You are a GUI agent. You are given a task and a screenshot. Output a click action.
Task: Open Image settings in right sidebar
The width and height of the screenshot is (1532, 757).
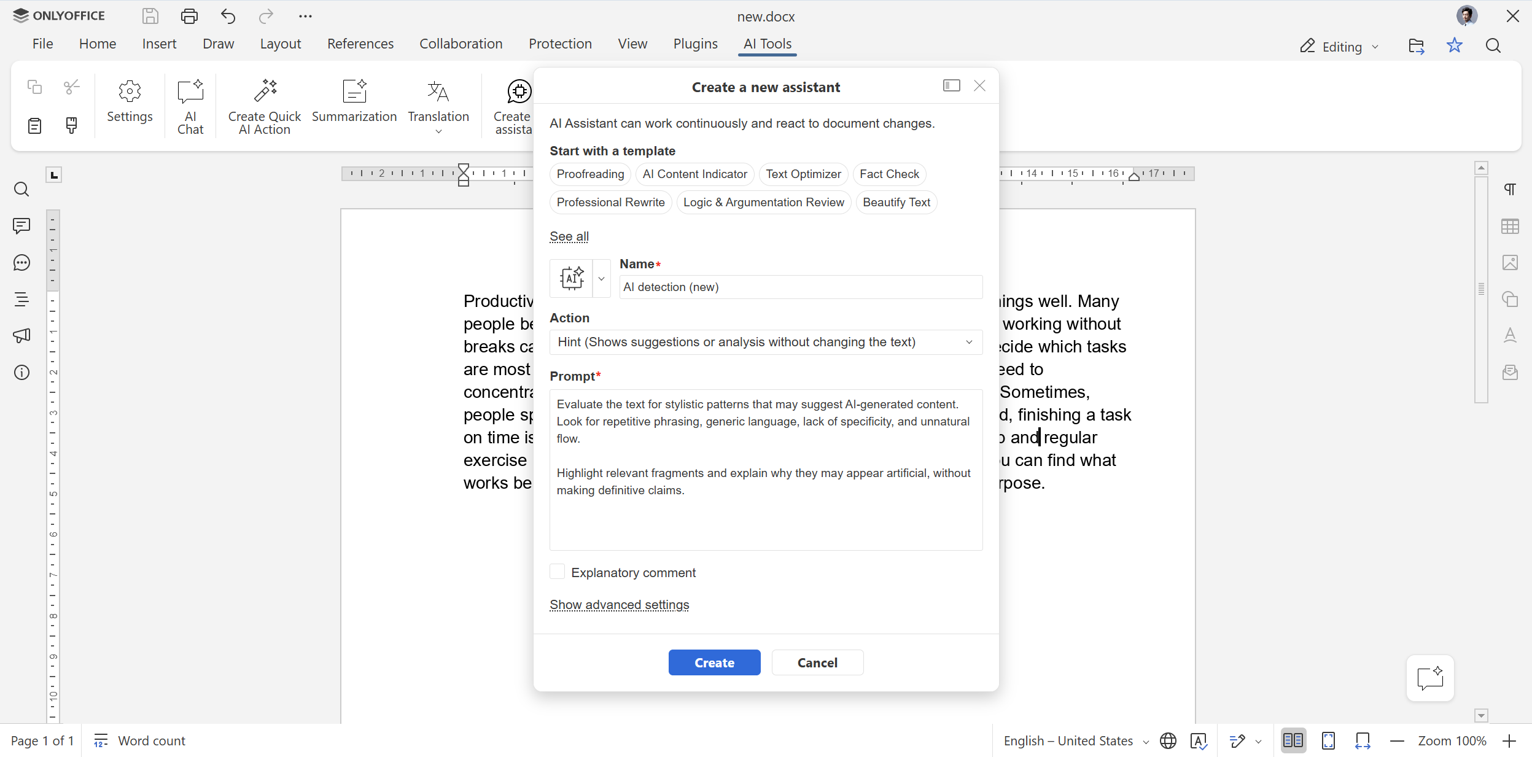pyautogui.click(x=1510, y=263)
